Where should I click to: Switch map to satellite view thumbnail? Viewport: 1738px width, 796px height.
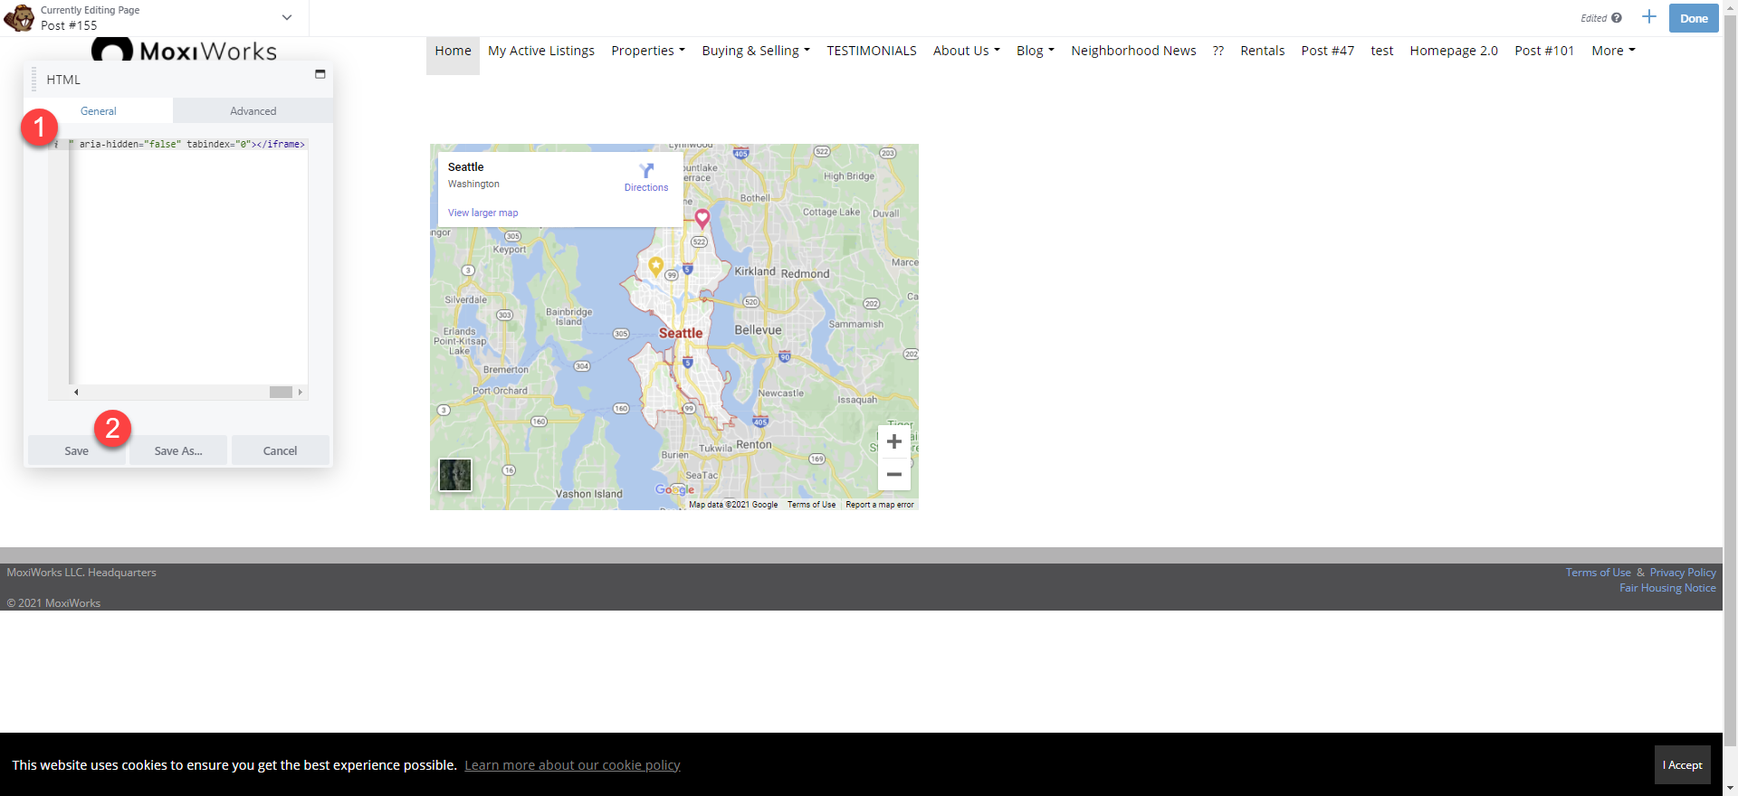tap(455, 475)
